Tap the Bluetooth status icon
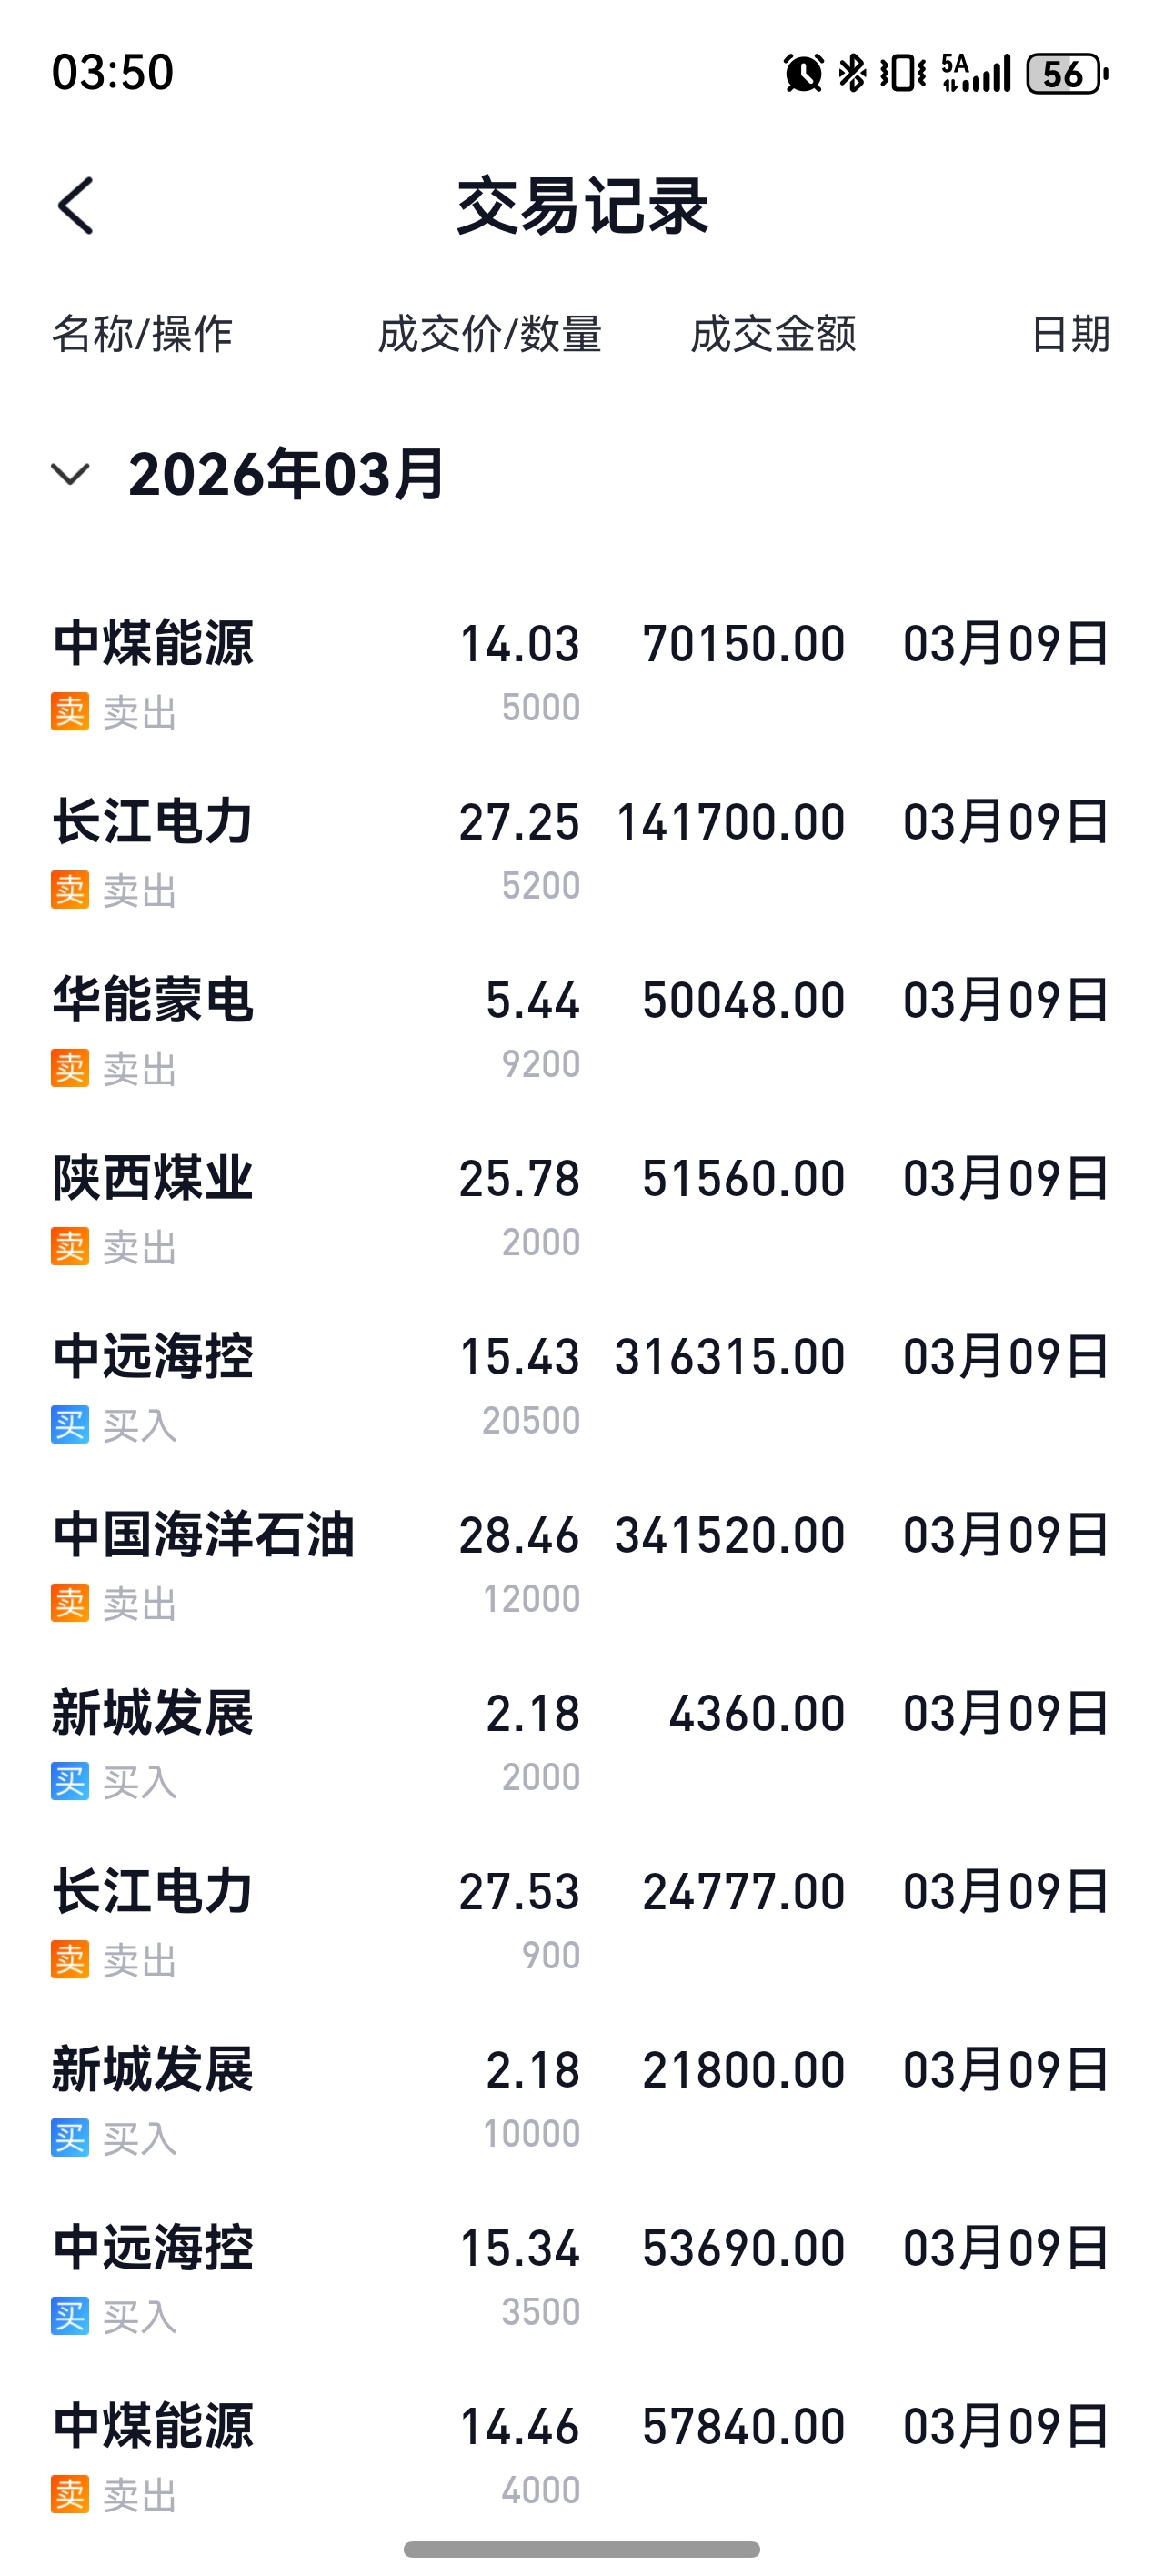Viewport: 1164px width, 2576px height. [852, 73]
